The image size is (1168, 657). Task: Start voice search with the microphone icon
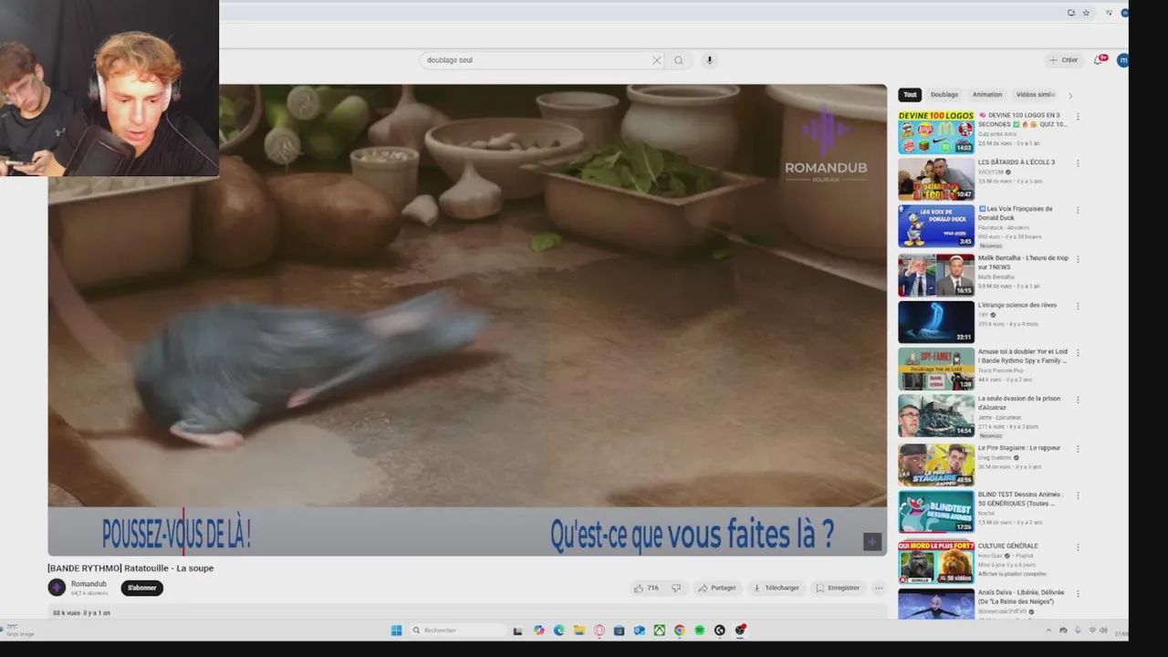pyautogui.click(x=709, y=60)
